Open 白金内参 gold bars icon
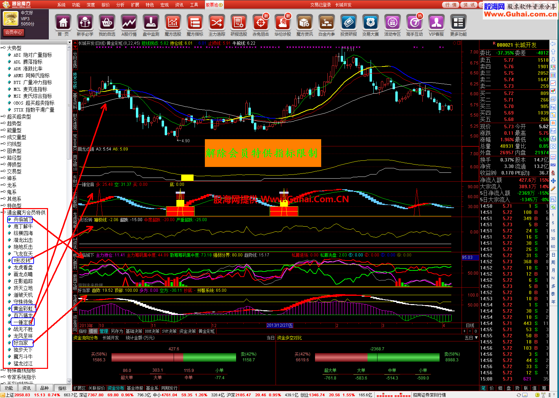The image size is (559, 398). coord(327,25)
